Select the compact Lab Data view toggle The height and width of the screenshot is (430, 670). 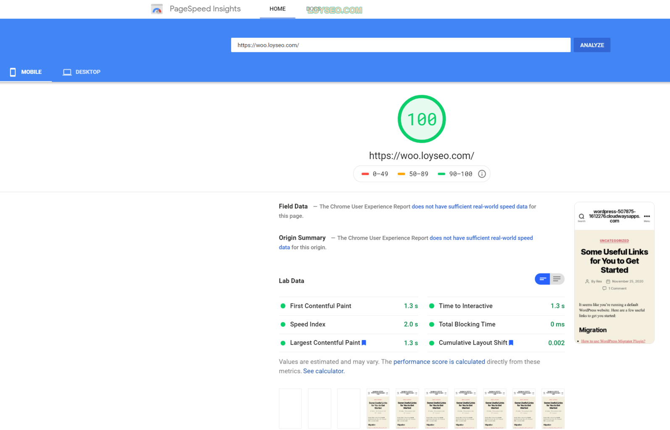pos(543,279)
